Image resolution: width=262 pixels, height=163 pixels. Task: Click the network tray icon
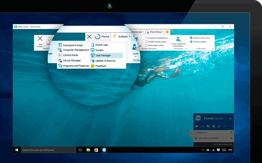click(213, 150)
